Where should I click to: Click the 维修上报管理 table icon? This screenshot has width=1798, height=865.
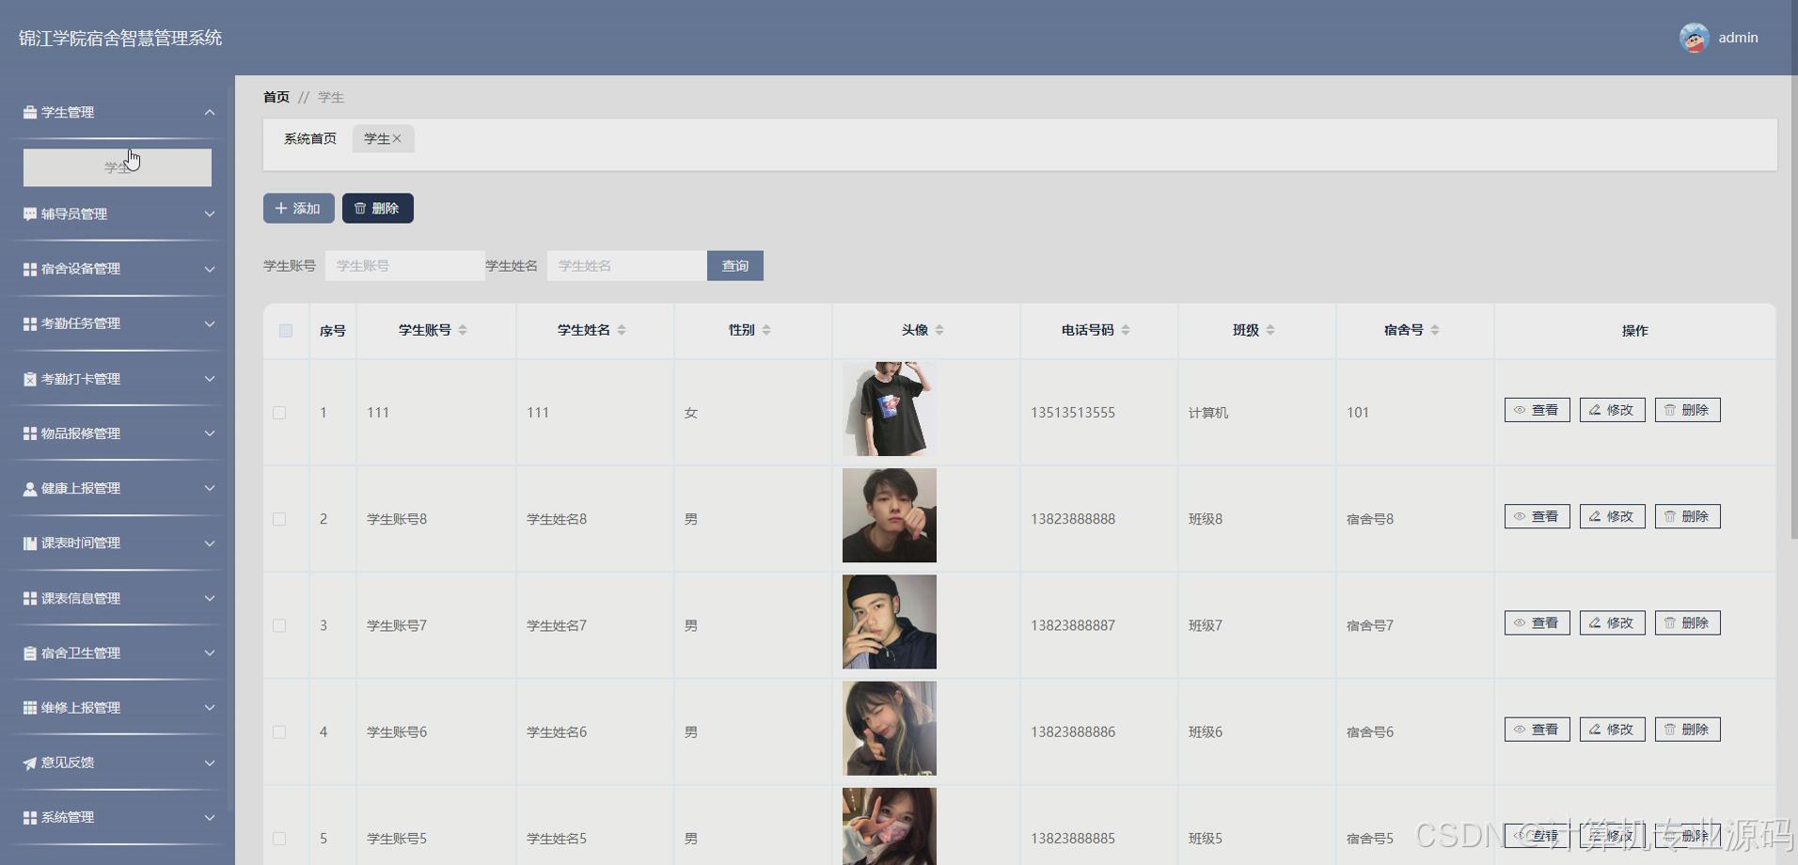pyautogui.click(x=30, y=708)
